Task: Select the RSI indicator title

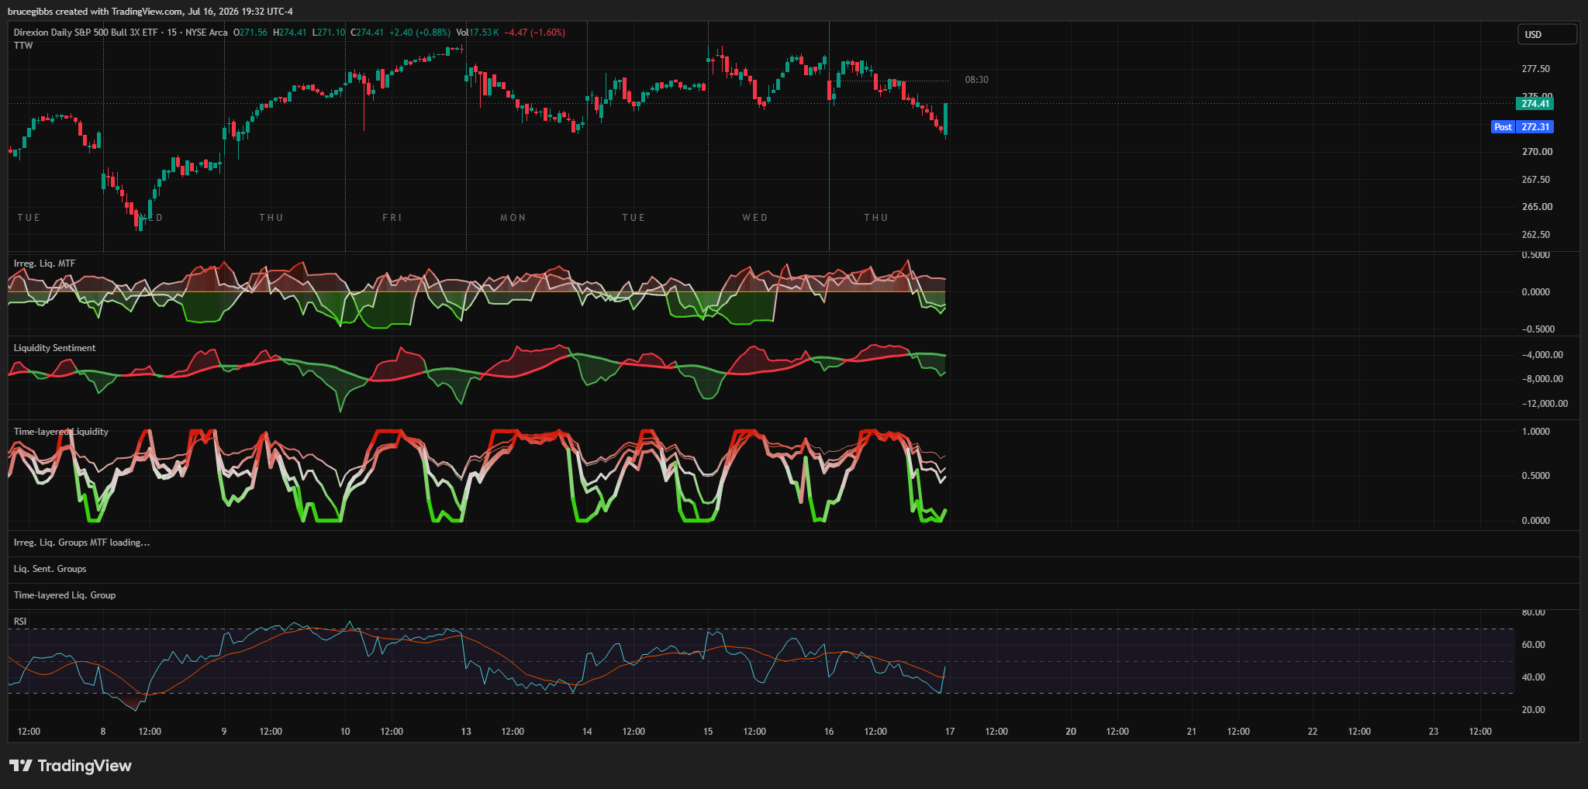Action: pyautogui.click(x=20, y=622)
